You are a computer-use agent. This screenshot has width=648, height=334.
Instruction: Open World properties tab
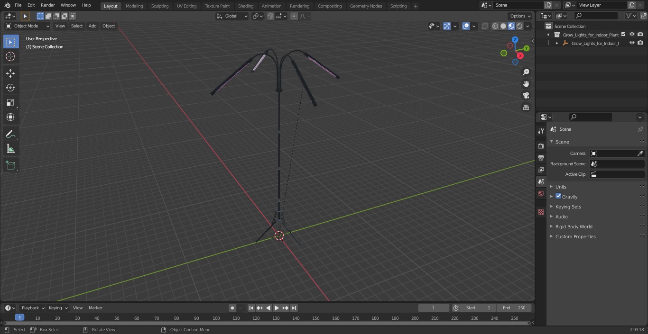coord(541,193)
